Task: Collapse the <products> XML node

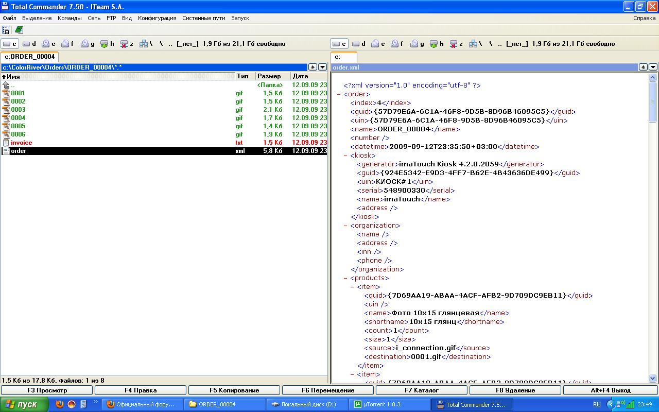Action: click(x=345, y=278)
